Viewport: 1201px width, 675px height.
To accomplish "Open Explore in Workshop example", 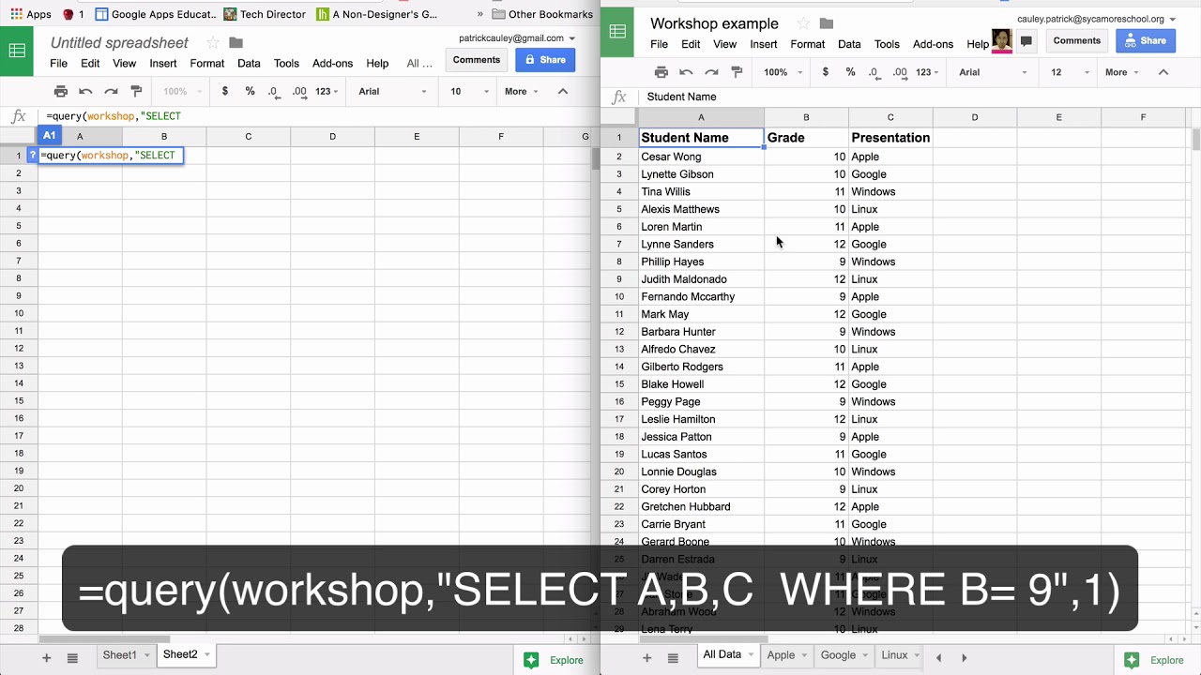I will (x=1155, y=660).
